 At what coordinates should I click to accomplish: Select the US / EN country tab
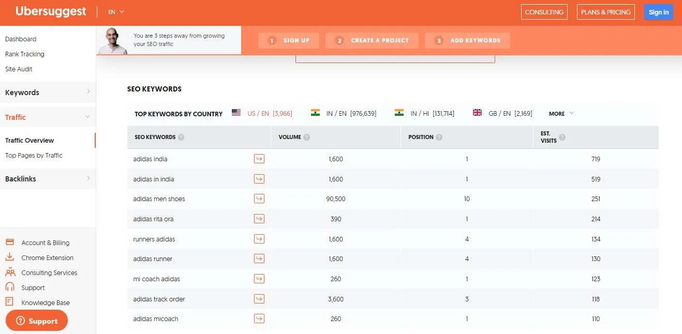262,113
